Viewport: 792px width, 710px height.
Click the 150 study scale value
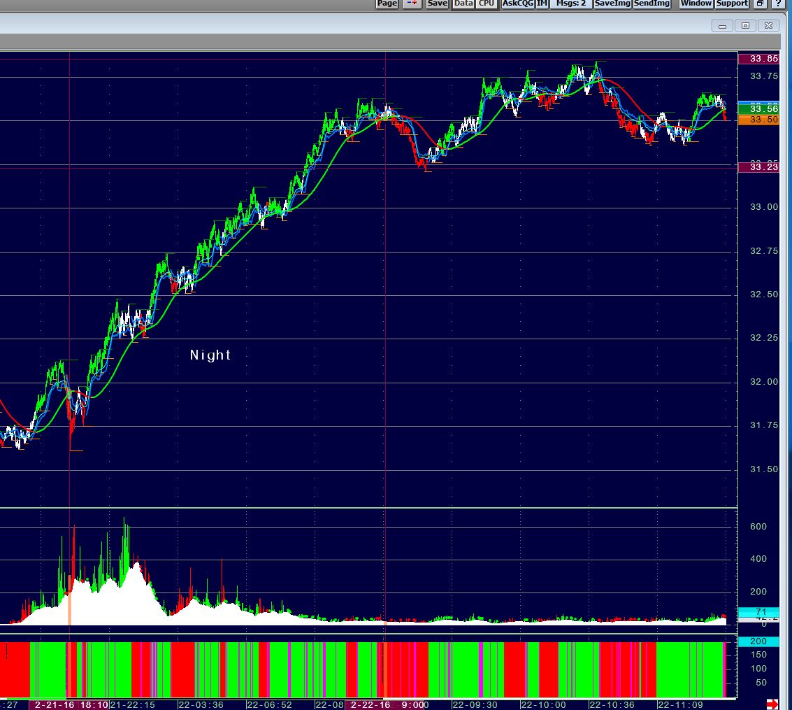[x=758, y=655]
